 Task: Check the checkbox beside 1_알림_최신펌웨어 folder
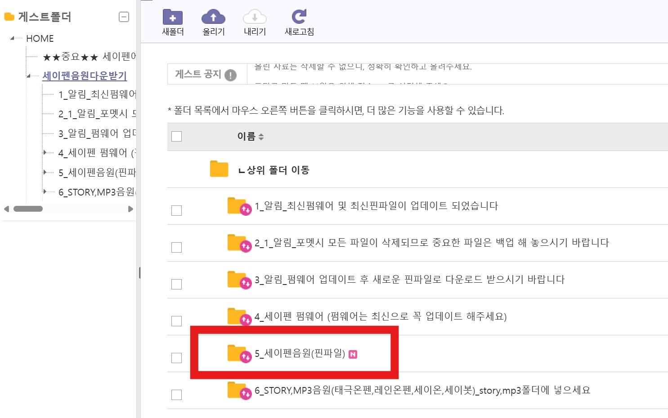[176, 210]
